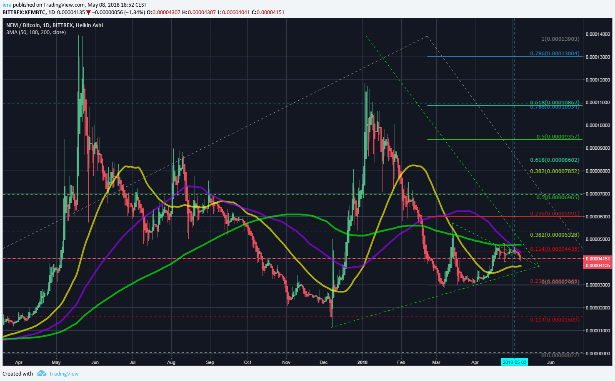Click the "2018" label on the time axis

363,362
